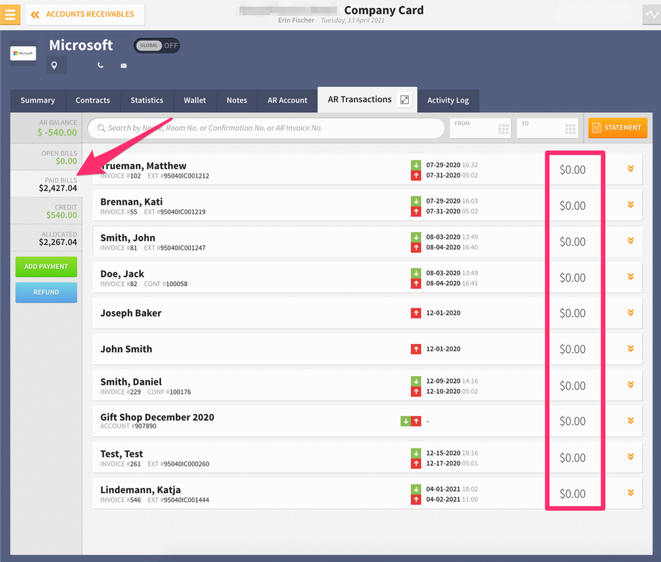Select the Credit filter
This screenshot has height=562, width=661.
pos(47,211)
